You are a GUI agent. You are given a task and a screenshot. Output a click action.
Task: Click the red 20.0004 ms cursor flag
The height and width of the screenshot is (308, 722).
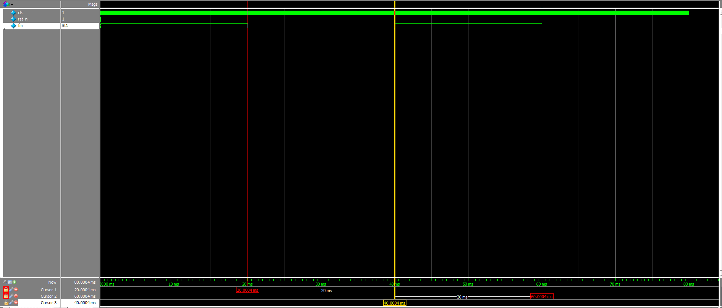[247, 290]
